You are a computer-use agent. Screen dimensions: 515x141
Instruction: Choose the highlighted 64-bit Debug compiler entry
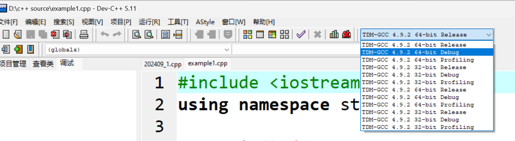[x=427, y=52]
